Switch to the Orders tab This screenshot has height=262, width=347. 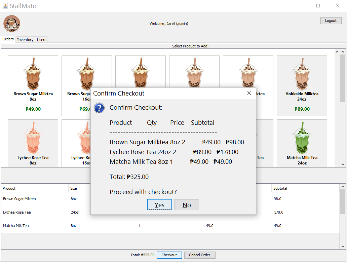(8, 39)
